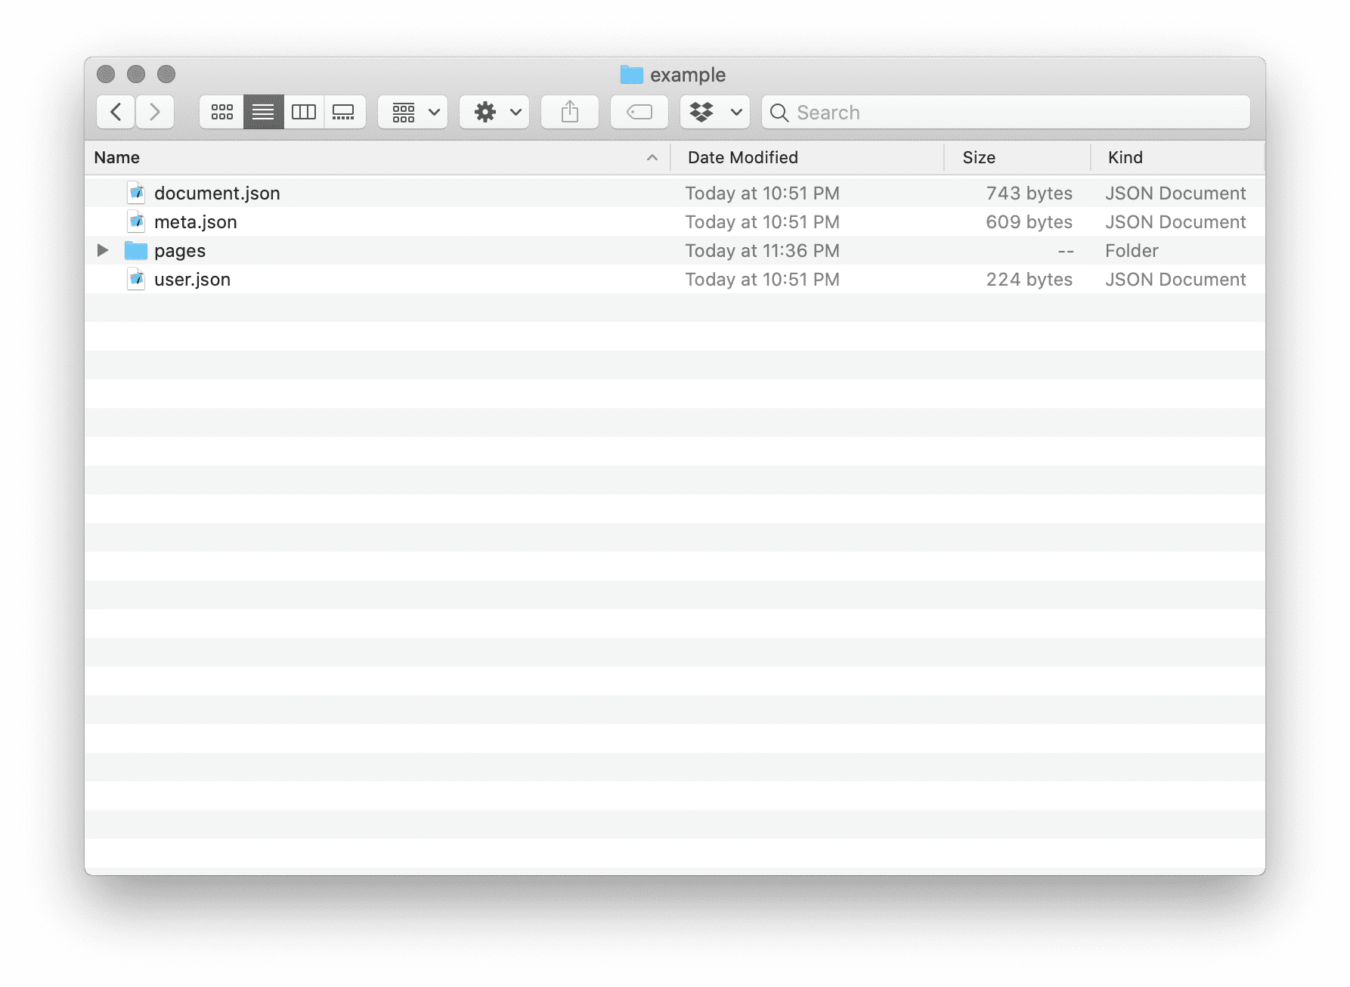1350x987 pixels.
Task: Select the pages folder icon
Action: click(x=136, y=250)
